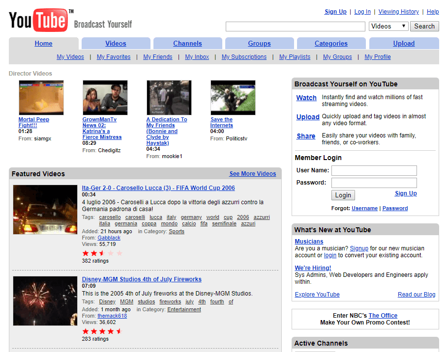447x352 pixels.
Task: Click the semifinale tag
Action: click(x=224, y=224)
